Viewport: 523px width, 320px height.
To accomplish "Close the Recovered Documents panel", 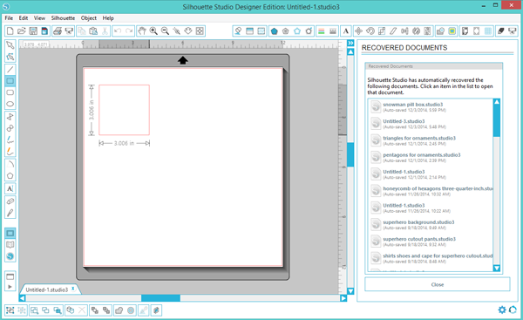I will 438,284.
